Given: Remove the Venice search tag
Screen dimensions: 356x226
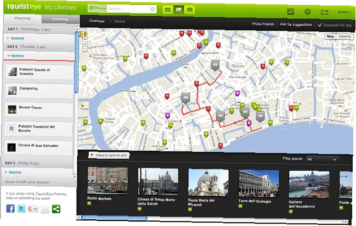Looking at the screenshot, I should (92, 8).
